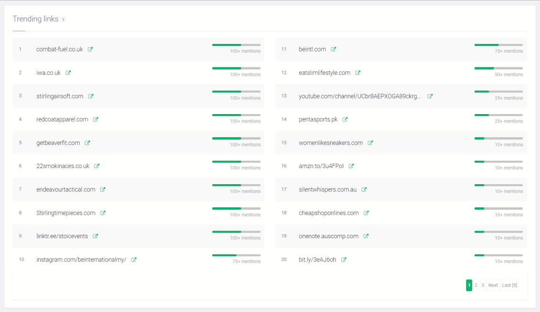Click the Next page button
The height and width of the screenshot is (312, 540).
(x=493, y=285)
